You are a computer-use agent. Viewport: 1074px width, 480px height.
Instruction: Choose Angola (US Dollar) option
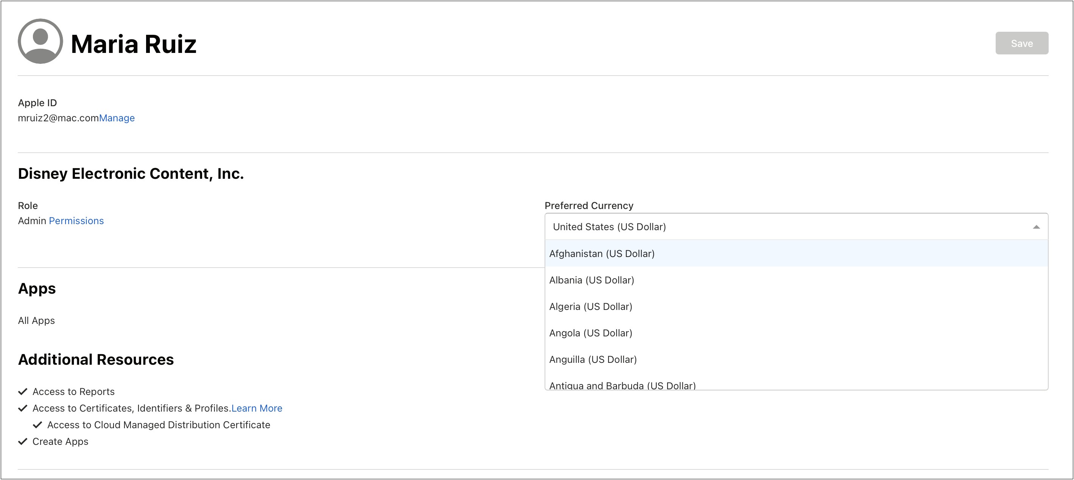[x=796, y=333]
